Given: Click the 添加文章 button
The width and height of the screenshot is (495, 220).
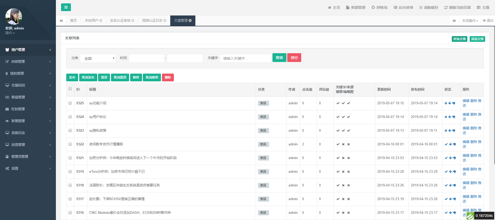Looking at the screenshot, I should coord(477,39).
